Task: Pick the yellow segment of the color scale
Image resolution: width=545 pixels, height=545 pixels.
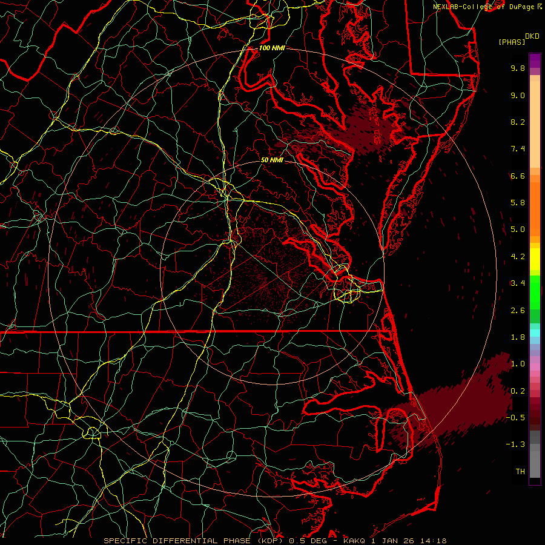Action: coord(535,259)
